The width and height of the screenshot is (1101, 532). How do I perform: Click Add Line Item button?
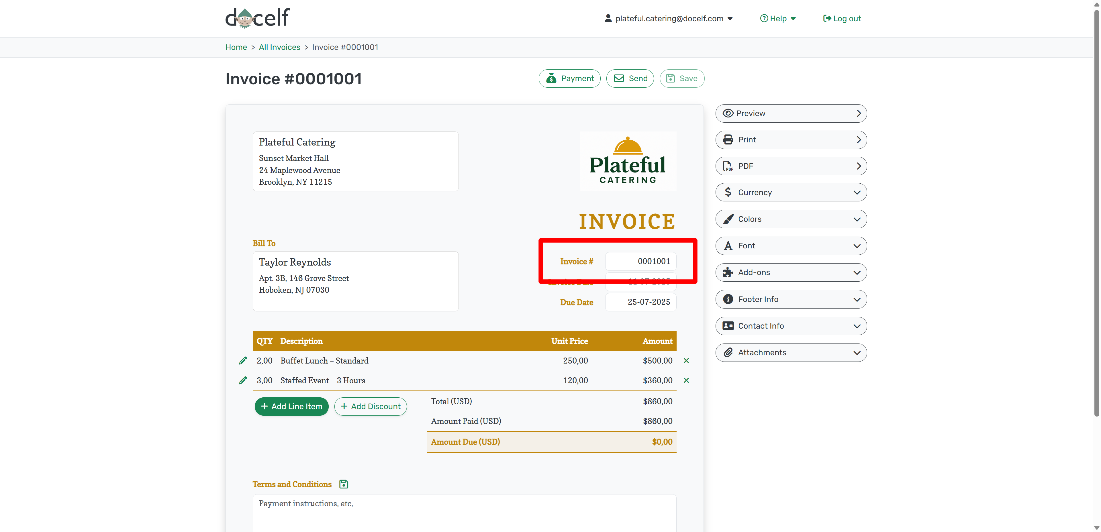(x=291, y=406)
